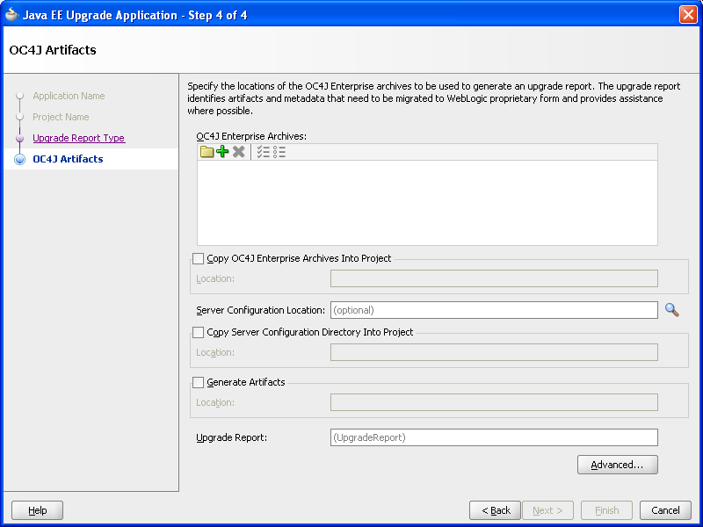Select the Project Name step in the wizard

[61, 117]
